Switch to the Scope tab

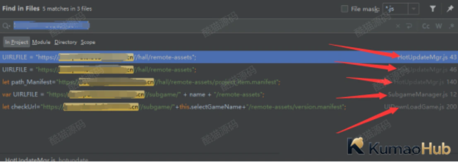click(x=88, y=42)
